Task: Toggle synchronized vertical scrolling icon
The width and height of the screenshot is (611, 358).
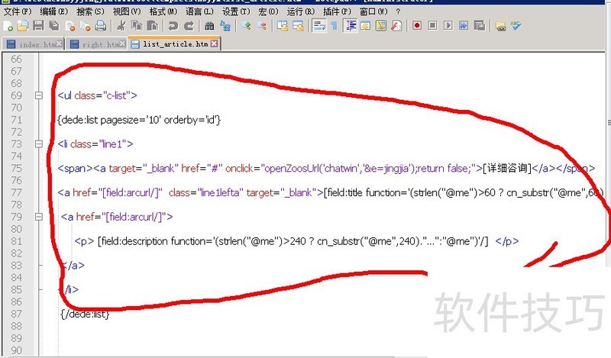Action: coord(282,26)
